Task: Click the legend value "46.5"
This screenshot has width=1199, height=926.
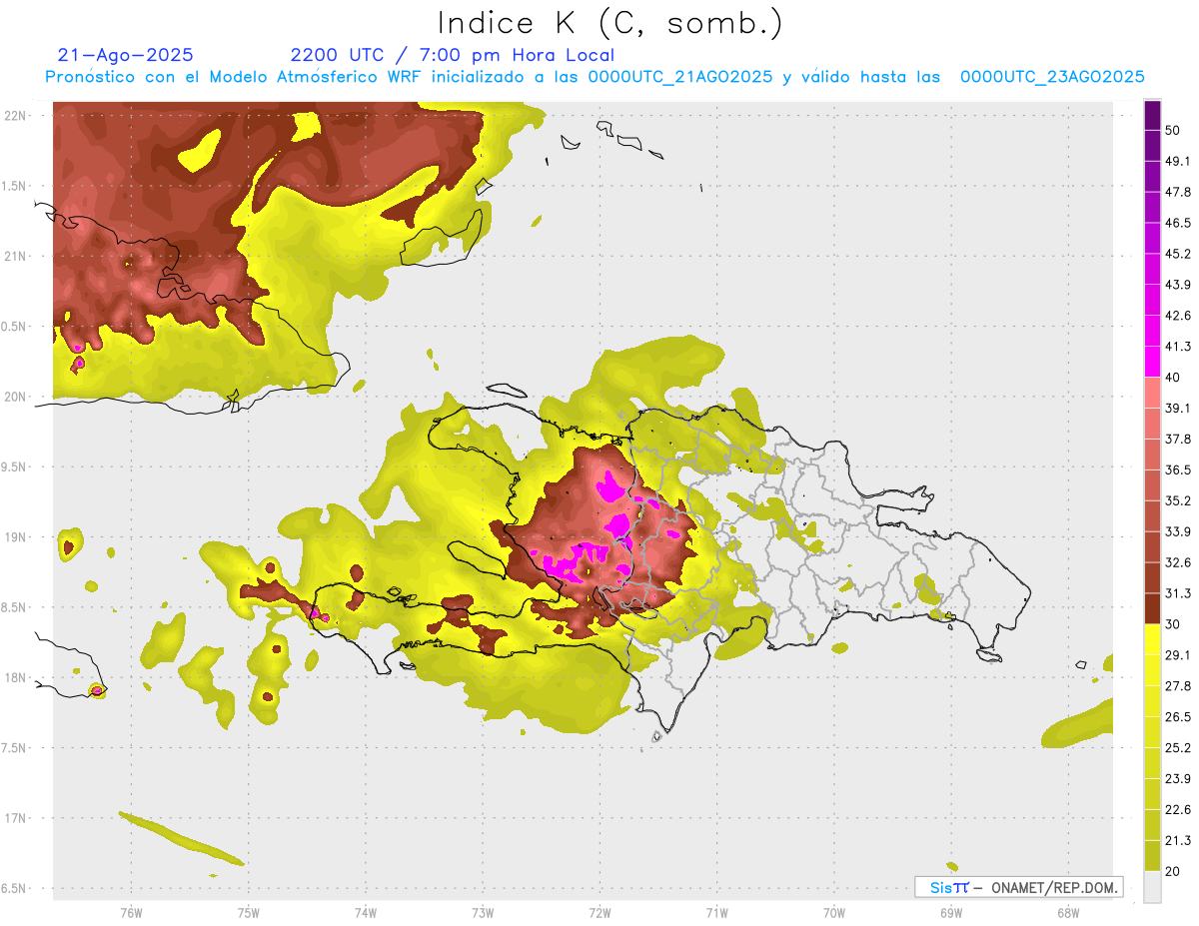Action: click(x=1178, y=223)
